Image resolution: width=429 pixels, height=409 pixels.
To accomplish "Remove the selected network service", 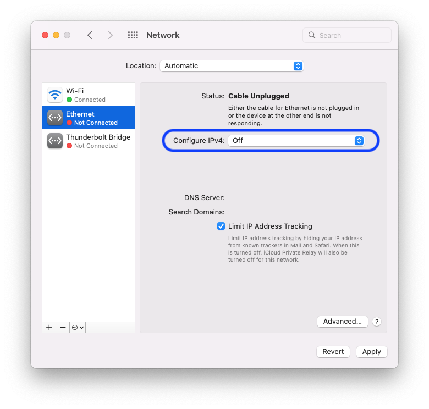I will [x=63, y=327].
